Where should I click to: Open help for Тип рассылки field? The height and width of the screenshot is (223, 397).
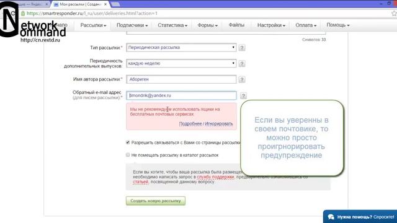click(x=242, y=48)
